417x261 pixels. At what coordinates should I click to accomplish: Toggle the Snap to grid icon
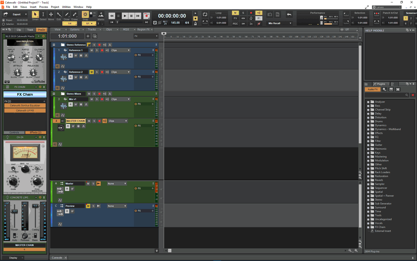coord(85,14)
